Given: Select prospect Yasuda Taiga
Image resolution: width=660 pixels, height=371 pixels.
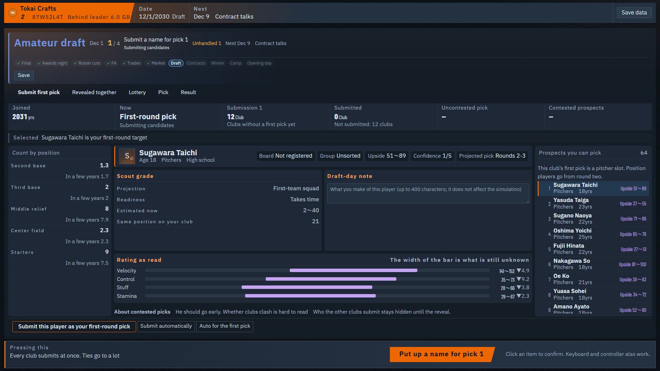Looking at the screenshot, I should point(593,203).
